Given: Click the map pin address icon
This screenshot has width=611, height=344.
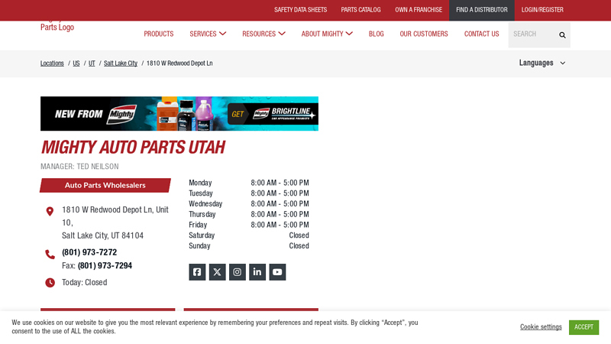Looking at the screenshot, I should point(50,212).
